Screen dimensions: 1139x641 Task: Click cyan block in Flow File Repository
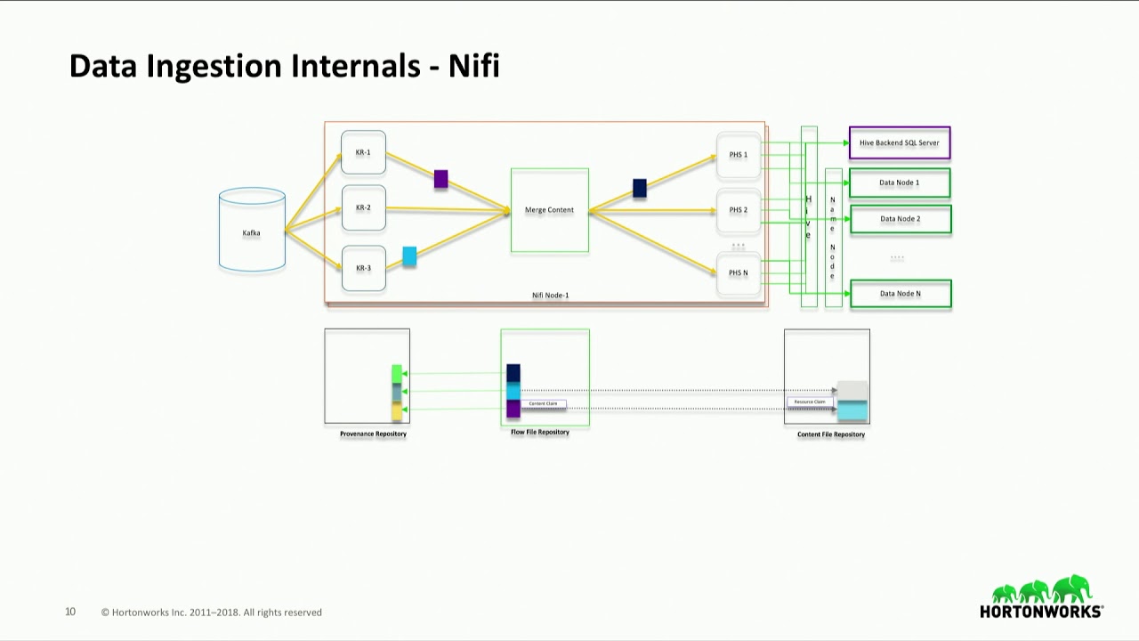pyautogui.click(x=513, y=391)
